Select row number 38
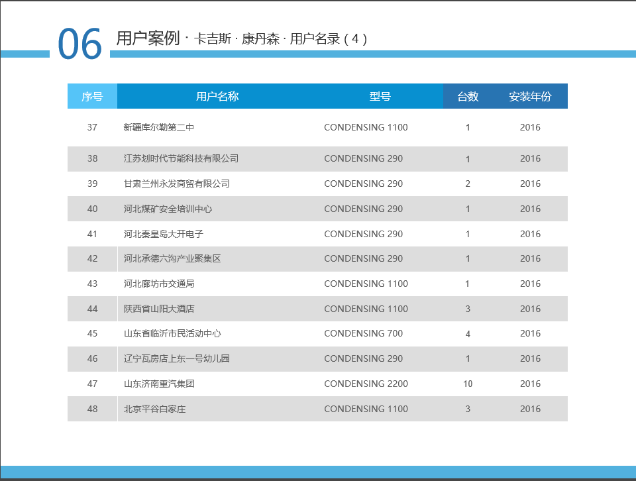 [92, 158]
